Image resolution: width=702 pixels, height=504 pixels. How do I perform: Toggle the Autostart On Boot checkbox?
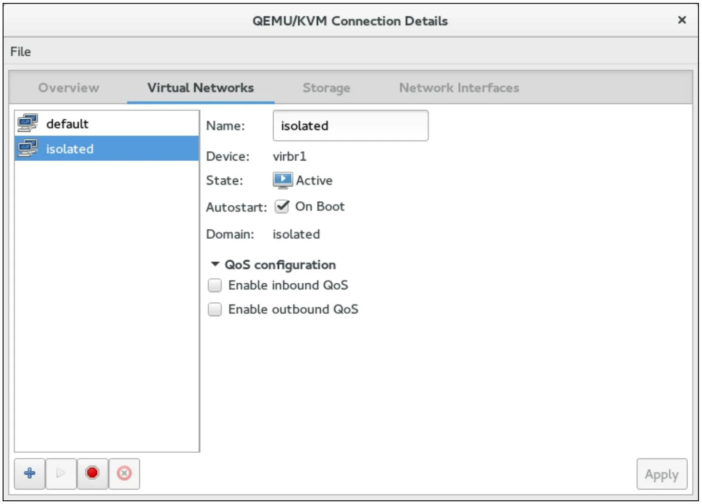[x=282, y=207]
